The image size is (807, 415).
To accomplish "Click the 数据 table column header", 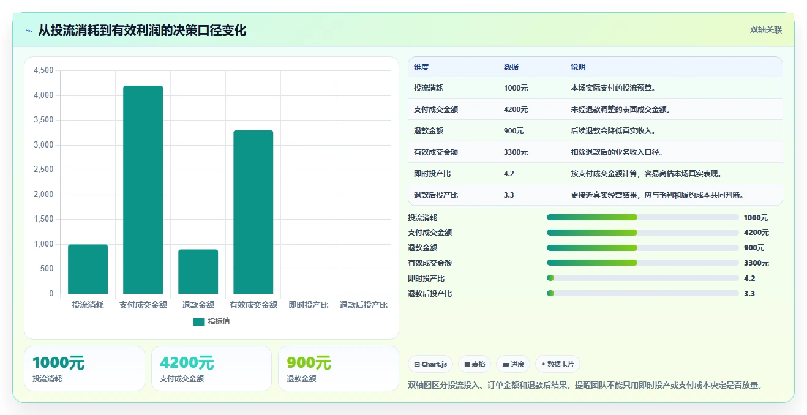I will 511,67.
